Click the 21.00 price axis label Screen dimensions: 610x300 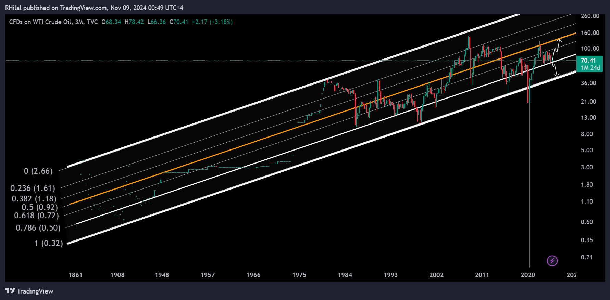[588, 102]
